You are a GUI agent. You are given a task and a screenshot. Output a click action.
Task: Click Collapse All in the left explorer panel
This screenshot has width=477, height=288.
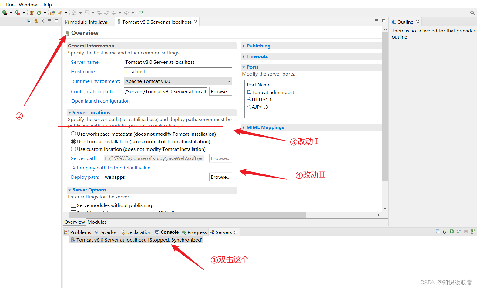pyautogui.click(x=29, y=21)
